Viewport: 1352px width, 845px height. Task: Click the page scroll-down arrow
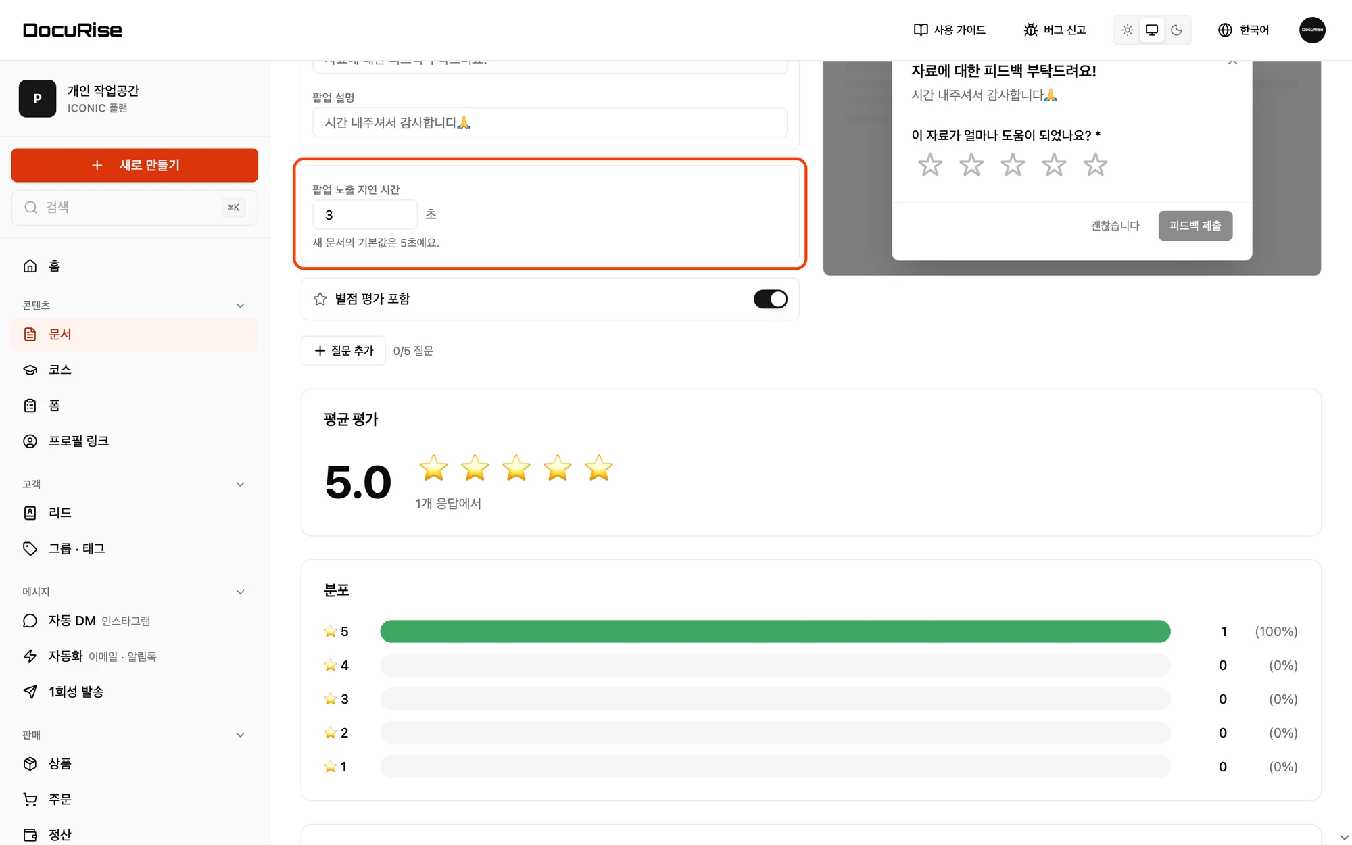[x=1344, y=838]
